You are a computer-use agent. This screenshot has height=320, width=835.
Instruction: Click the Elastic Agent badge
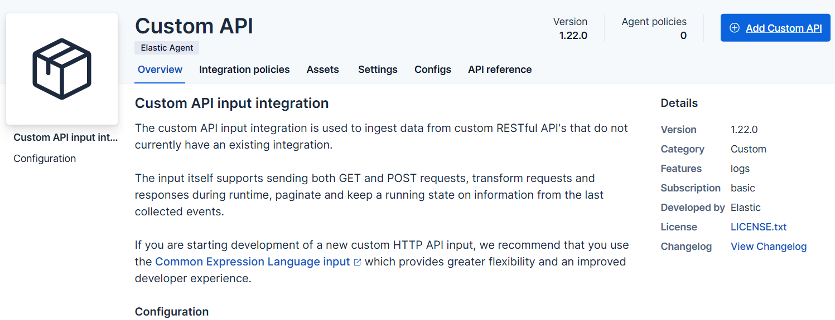click(x=167, y=48)
